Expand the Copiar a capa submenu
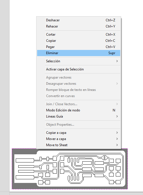Viewport: 143px width, 195px height. pyautogui.click(x=79, y=133)
